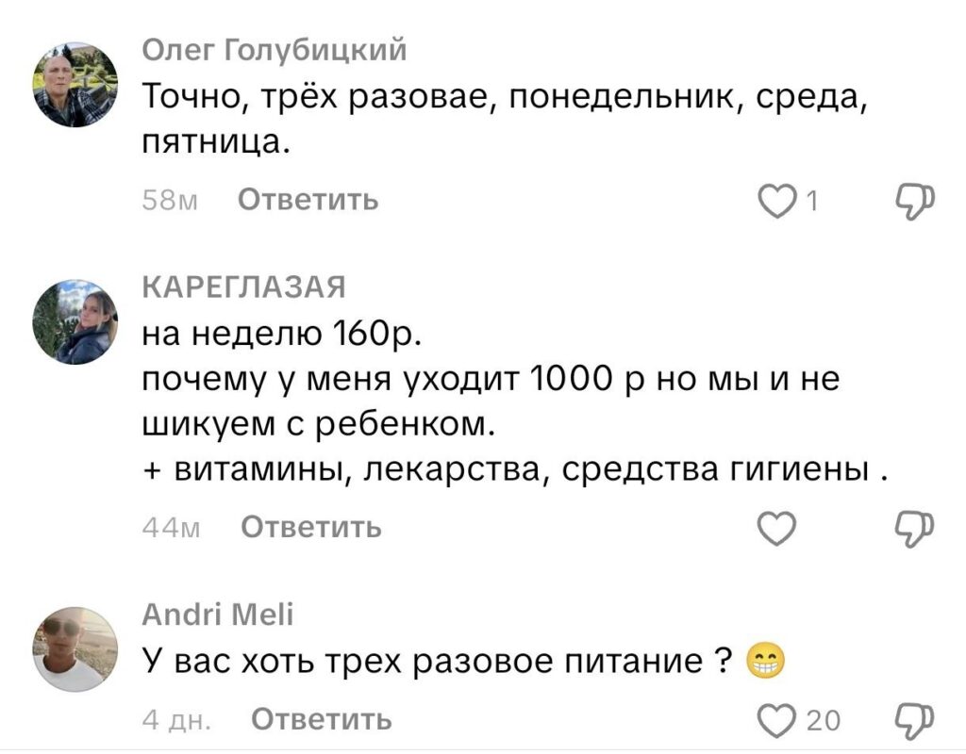Screen dimensions: 966x754
Task: Open Олег Голубицкий's profile picture
Action: pos(75,84)
